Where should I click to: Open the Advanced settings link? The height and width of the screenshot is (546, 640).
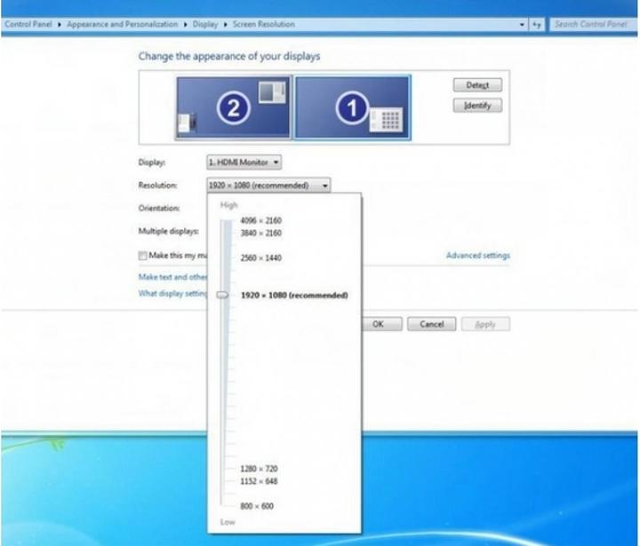coord(477,256)
